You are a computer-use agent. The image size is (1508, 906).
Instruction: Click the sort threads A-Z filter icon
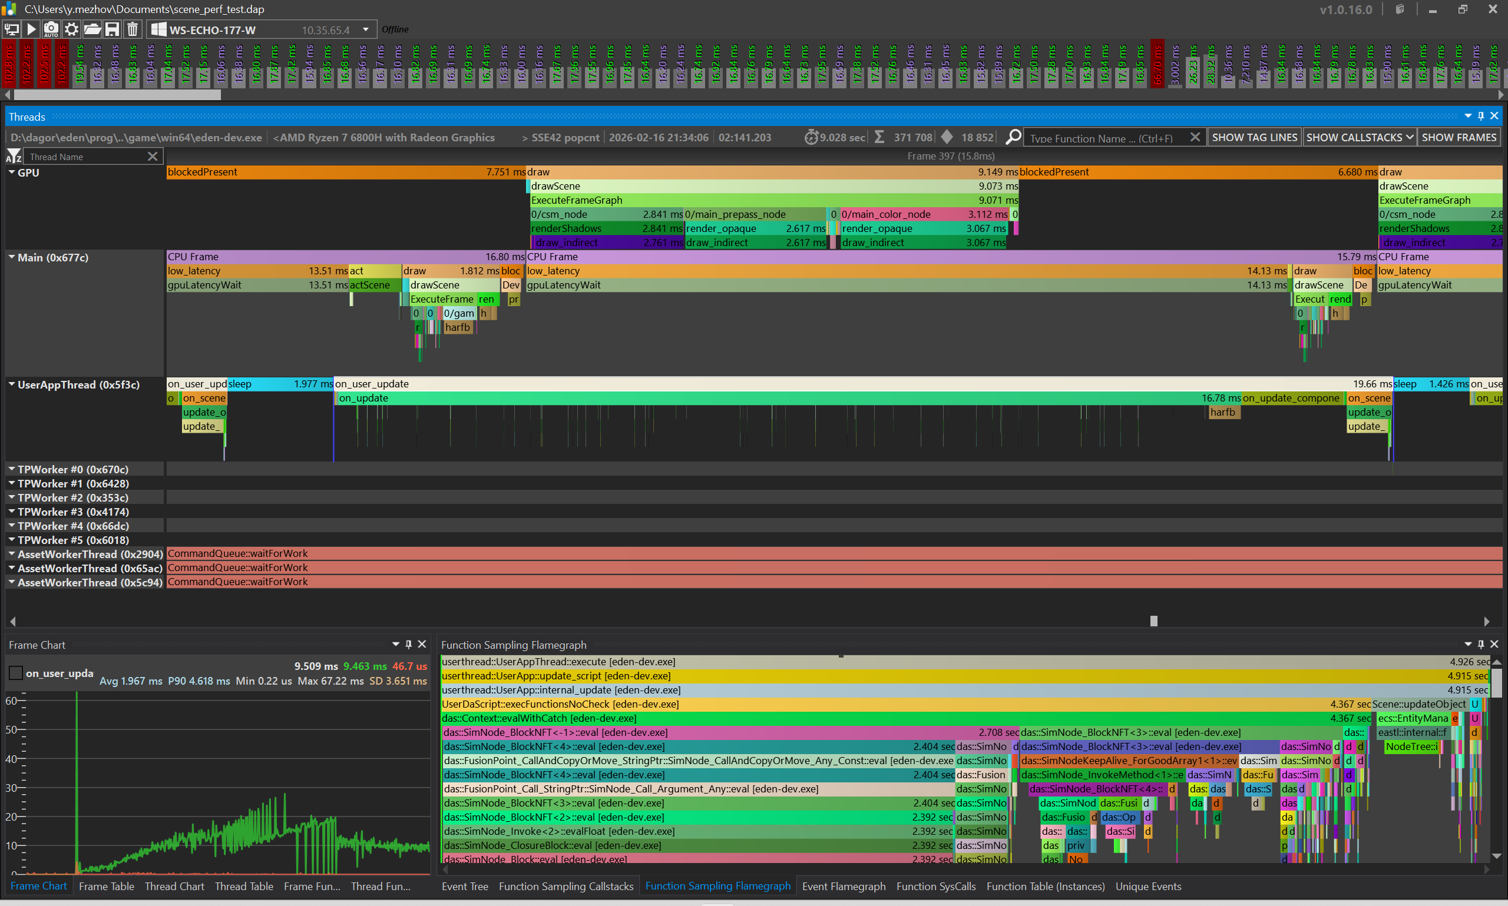14,156
